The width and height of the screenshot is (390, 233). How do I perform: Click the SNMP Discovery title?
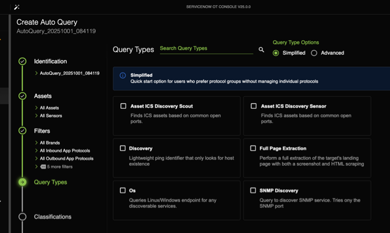279,190
